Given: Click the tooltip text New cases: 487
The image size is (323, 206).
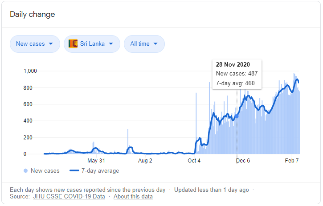Looking at the screenshot, I should (x=237, y=73).
